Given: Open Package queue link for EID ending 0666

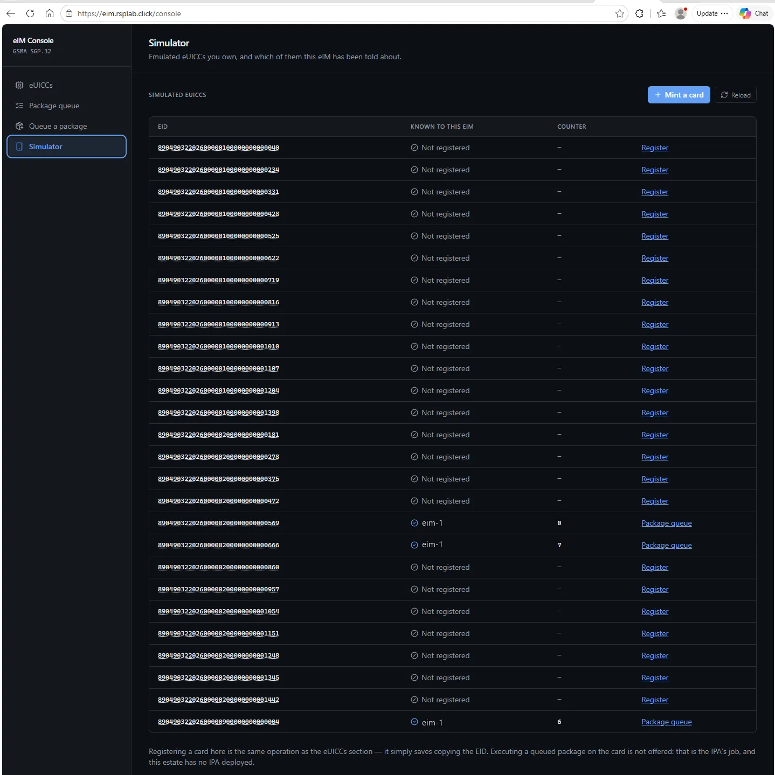Looking at the screenshot, I should click(x=666, y=545).
